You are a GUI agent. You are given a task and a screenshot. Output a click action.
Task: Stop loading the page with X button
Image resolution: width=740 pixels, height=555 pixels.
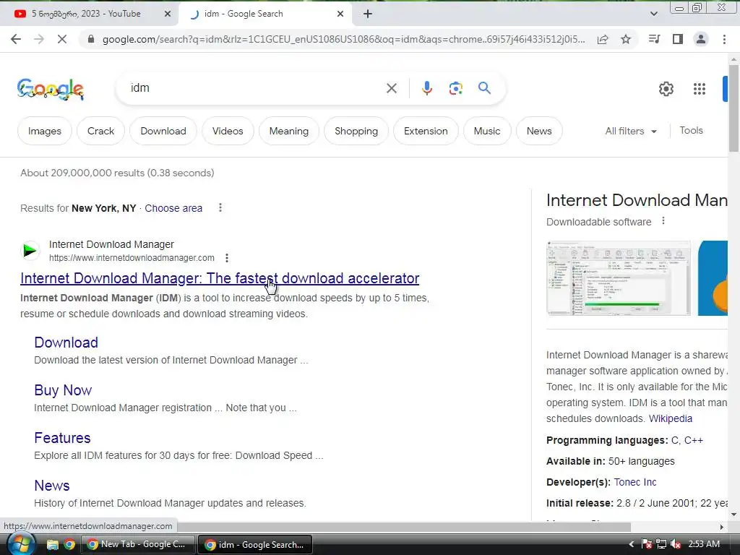[x=62, y=39]
